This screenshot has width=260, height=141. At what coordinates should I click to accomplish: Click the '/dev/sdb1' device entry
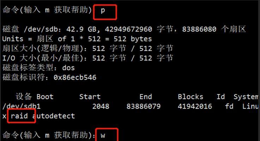pyautogui.click(x=22, y=106)
